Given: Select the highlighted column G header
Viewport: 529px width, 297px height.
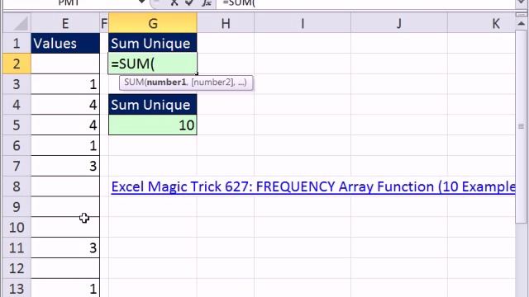Looking at the screenshot, I should [153, 23].
